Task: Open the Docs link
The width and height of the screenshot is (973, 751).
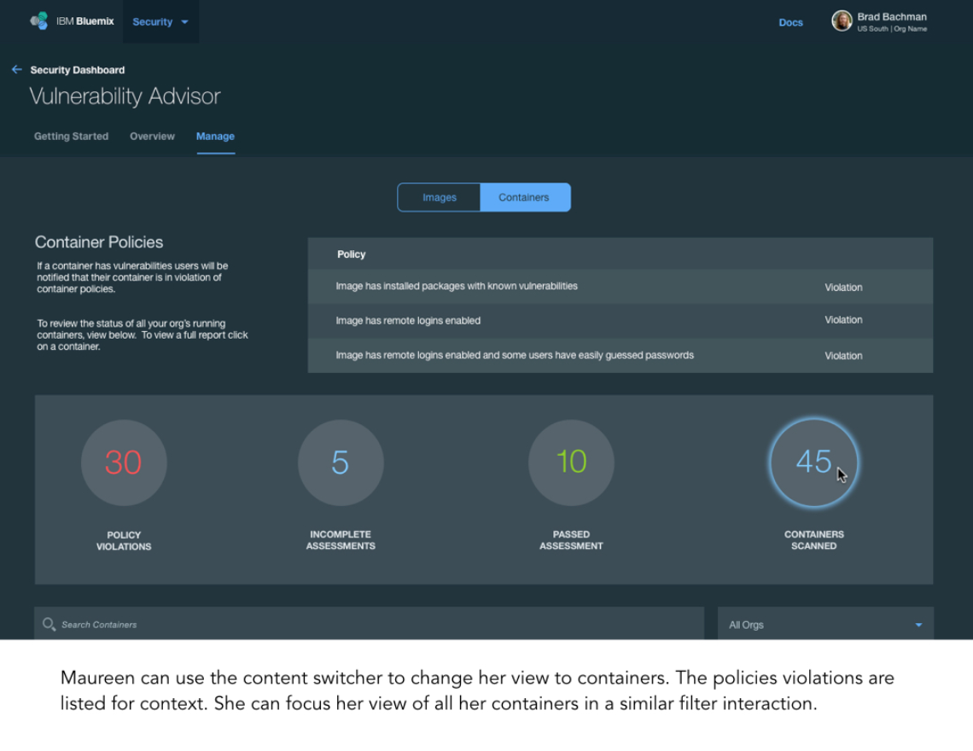Action: click(790, 22)
